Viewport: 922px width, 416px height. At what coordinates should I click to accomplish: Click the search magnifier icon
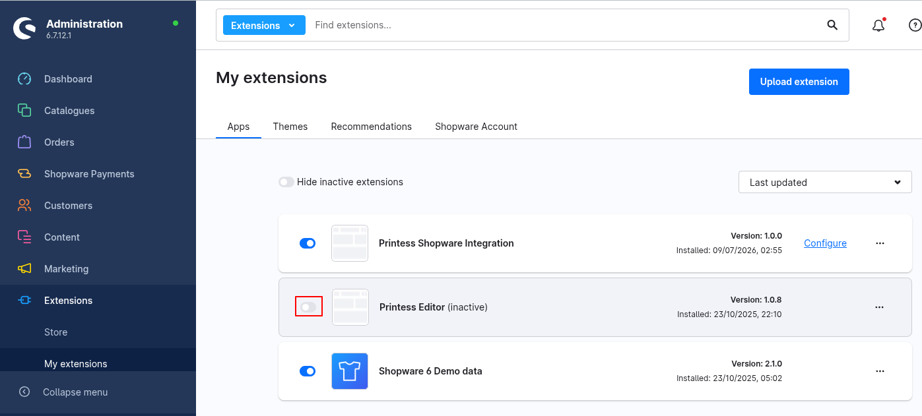coord(832,25)
